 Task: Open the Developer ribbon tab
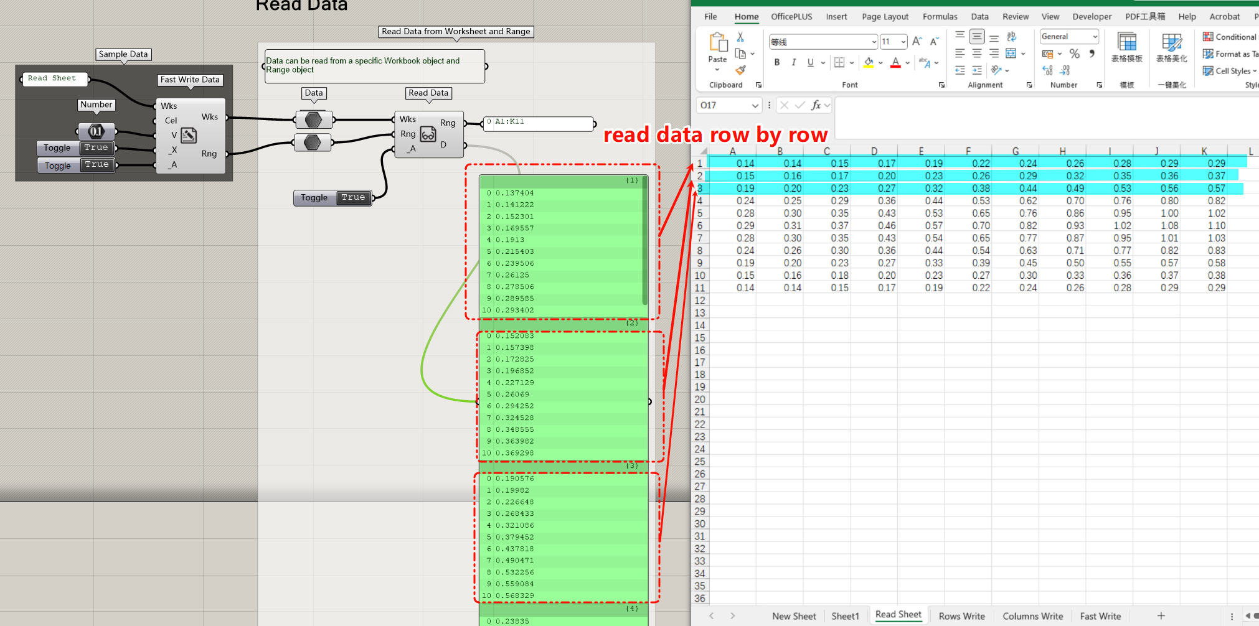click(x=1092, y=17)
